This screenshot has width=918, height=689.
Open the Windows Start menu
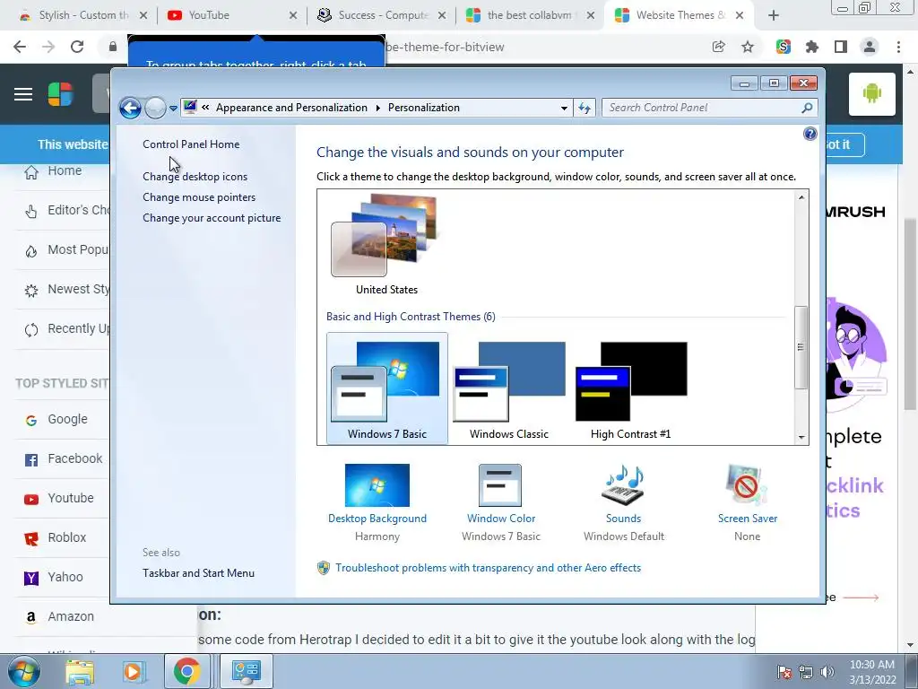23,671
